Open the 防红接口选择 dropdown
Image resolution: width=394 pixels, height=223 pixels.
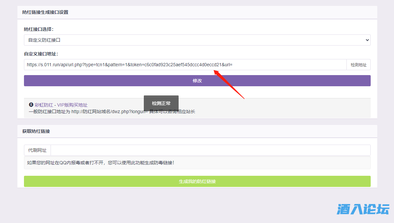click(197, 40)
